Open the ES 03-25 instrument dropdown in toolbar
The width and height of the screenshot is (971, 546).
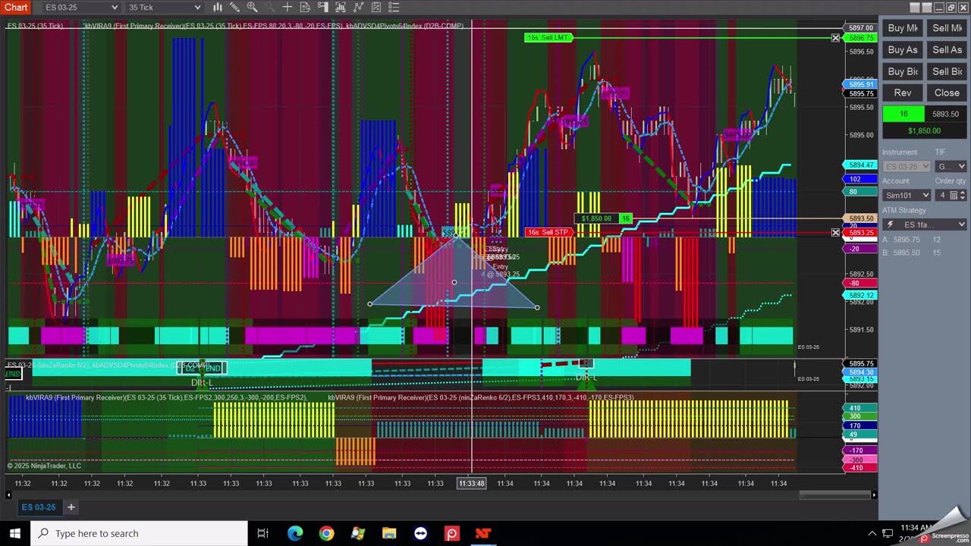82,8
